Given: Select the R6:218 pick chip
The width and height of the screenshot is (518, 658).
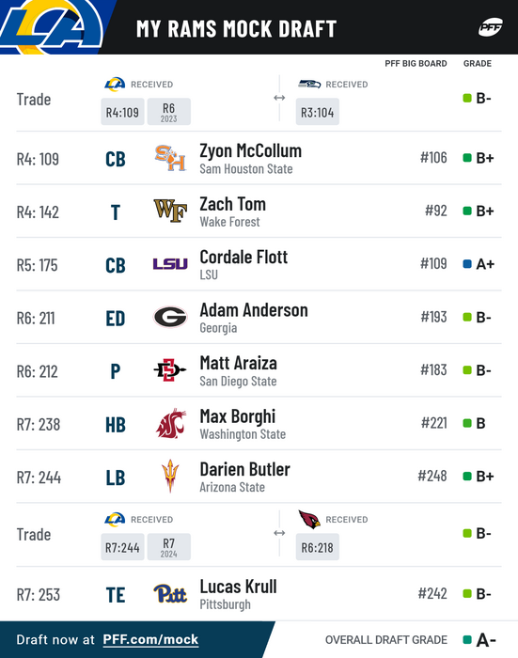Looking at the screenshot, I should [x=318, y=547].
